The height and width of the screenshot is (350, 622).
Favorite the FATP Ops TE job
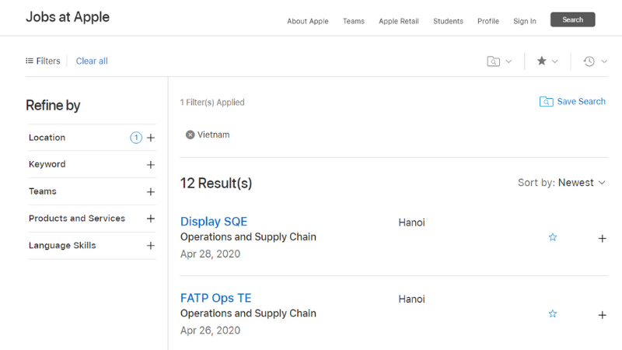553,314
